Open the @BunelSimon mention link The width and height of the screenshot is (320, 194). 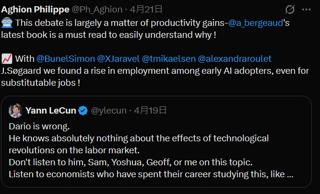coord(66,58)
